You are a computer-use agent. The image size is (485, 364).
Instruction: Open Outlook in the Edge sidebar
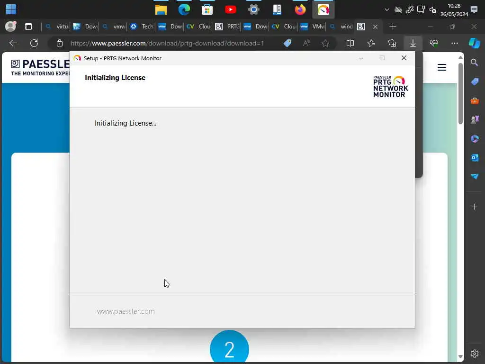click(475, 157)
